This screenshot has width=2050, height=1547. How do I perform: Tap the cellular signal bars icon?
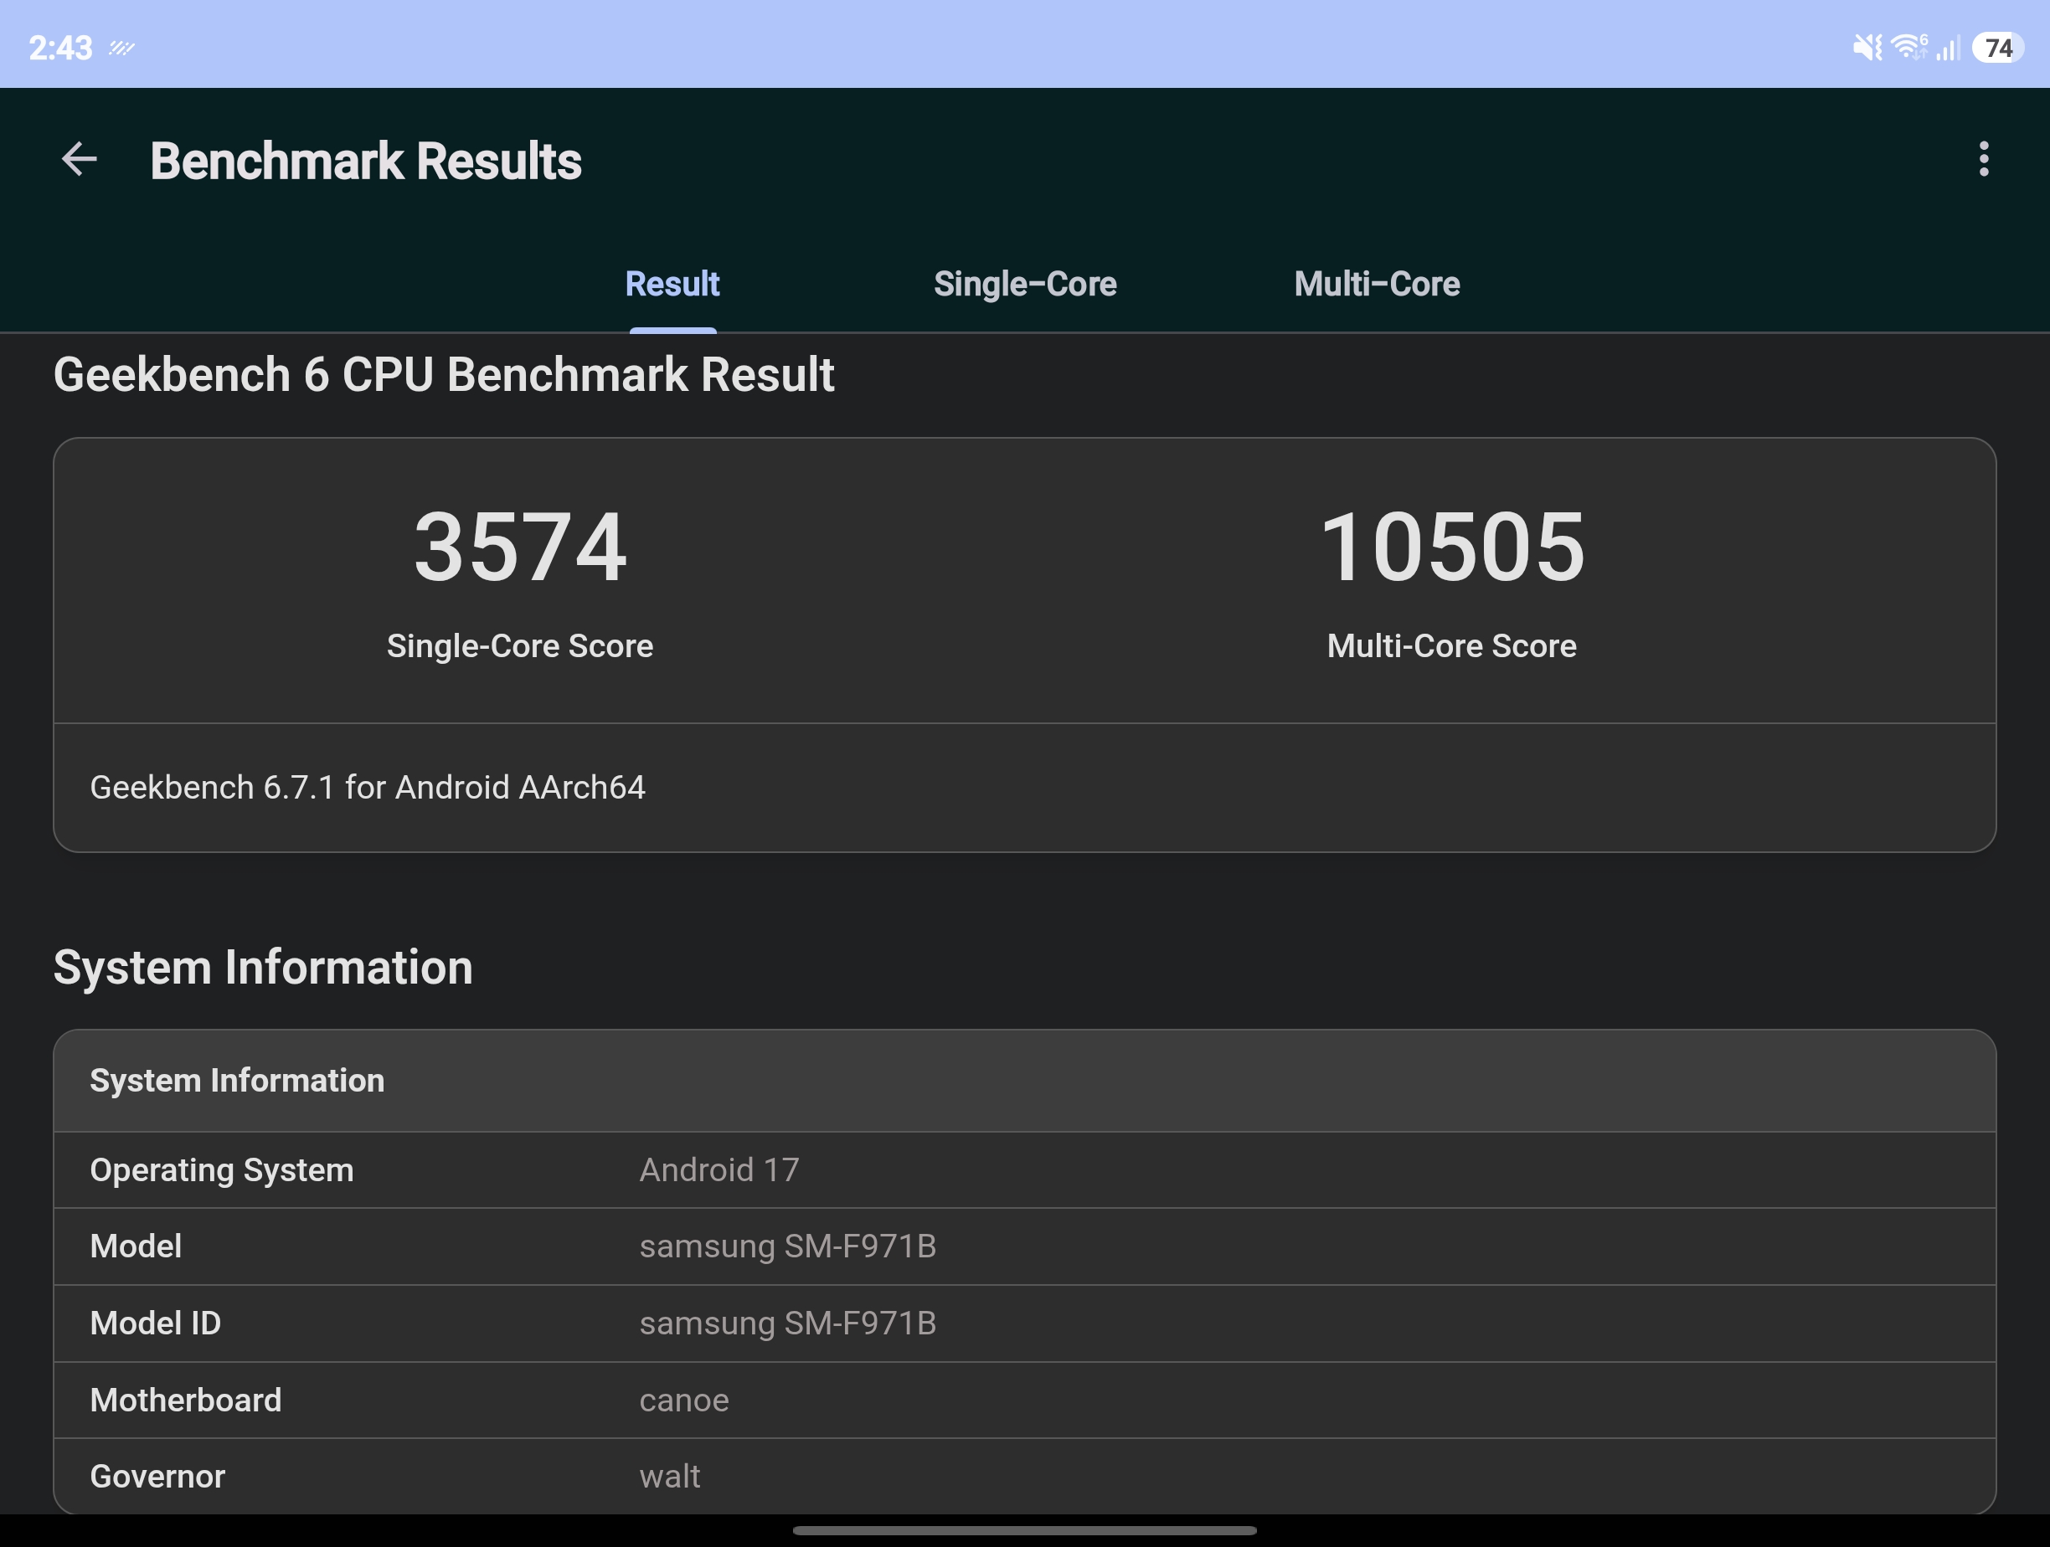tap(1948, 47)
